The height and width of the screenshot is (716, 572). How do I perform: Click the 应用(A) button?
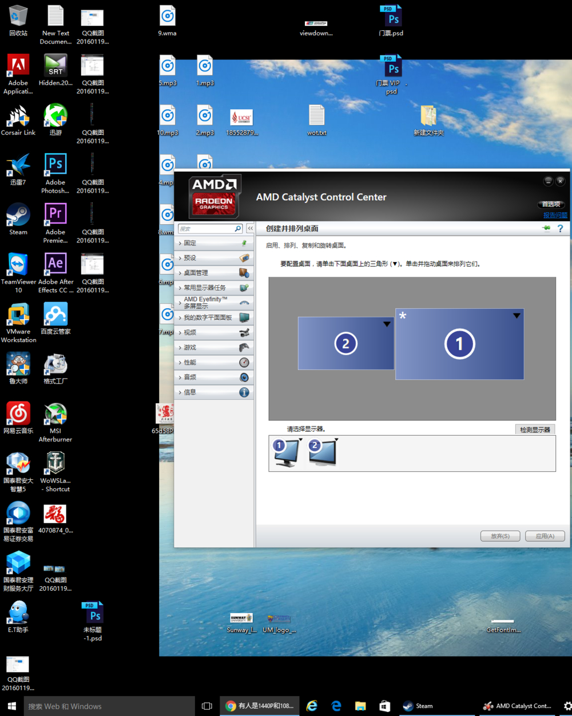[x=545, y=536]
